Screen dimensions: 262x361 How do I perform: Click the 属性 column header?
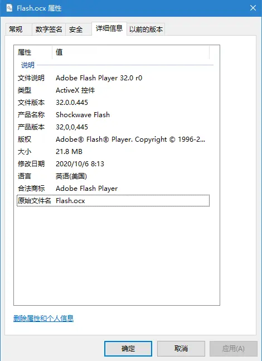coord(33,52)
